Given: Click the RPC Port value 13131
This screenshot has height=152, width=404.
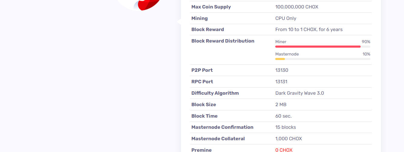Looking at the screenshot, I should click(x=281, y=82).
